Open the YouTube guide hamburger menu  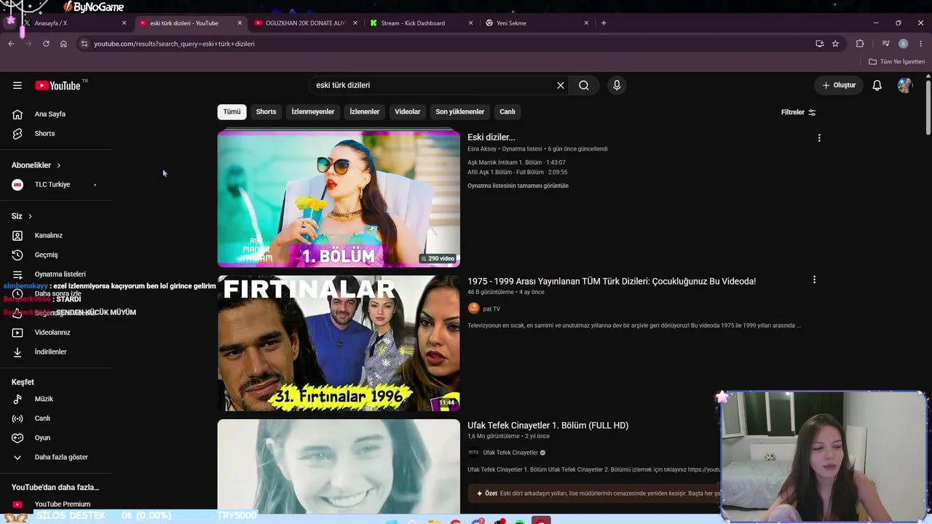coord(17,85)
